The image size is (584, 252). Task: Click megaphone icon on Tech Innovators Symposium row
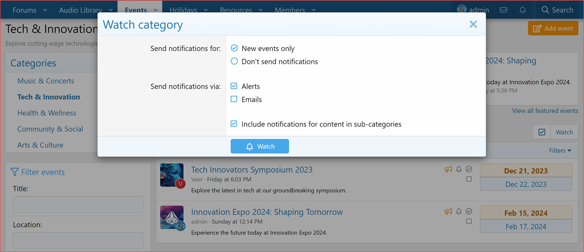pos(448,169)
